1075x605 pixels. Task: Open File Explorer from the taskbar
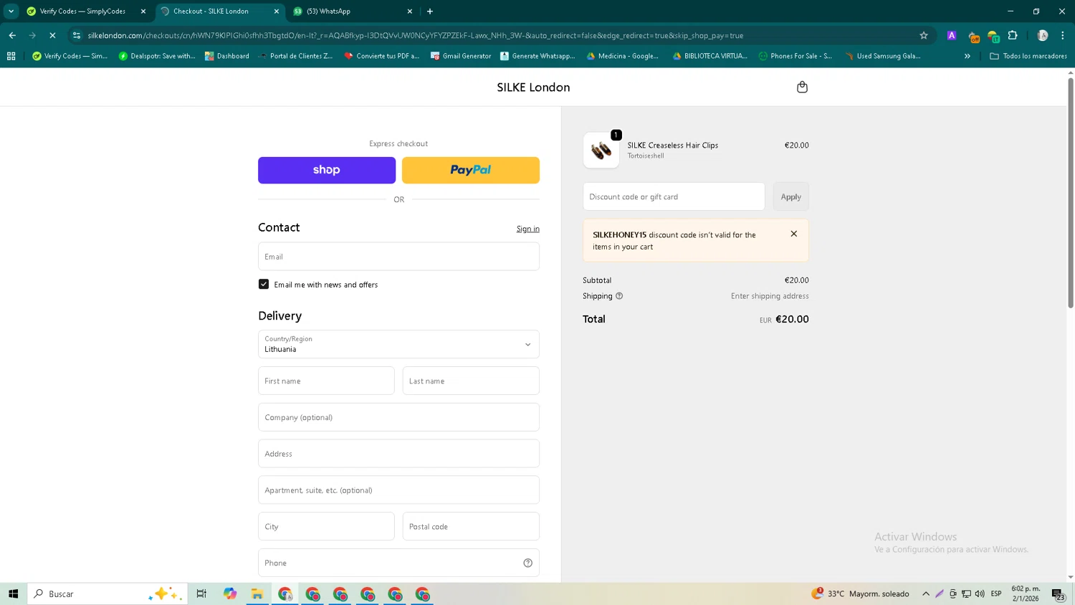click(x=257, y=594)
